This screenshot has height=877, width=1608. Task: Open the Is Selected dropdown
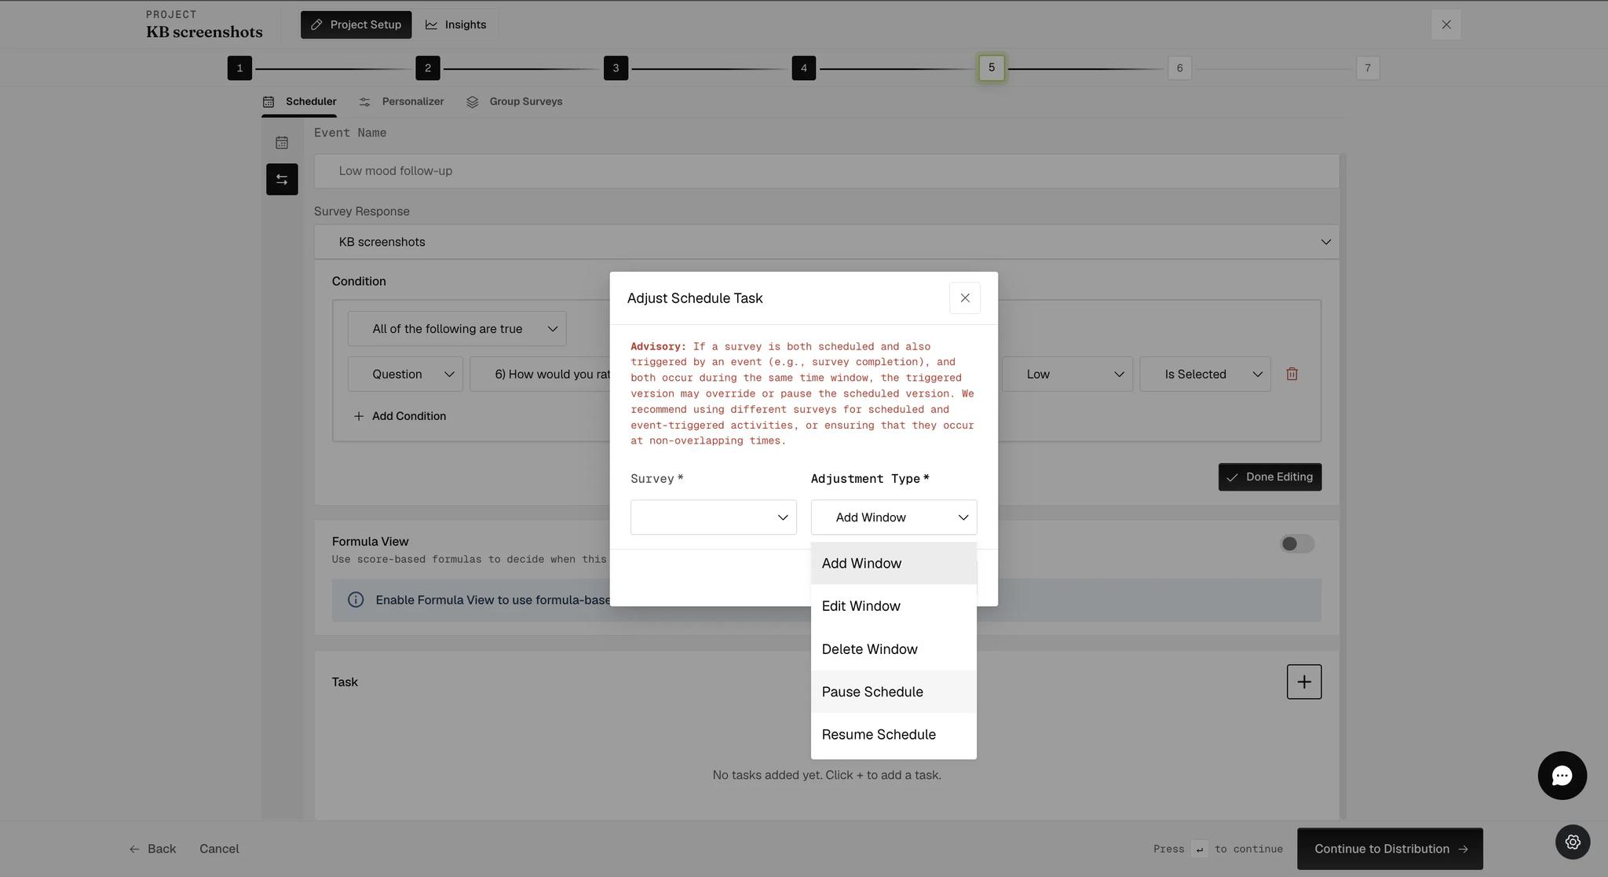click(x=1205, y=375)
